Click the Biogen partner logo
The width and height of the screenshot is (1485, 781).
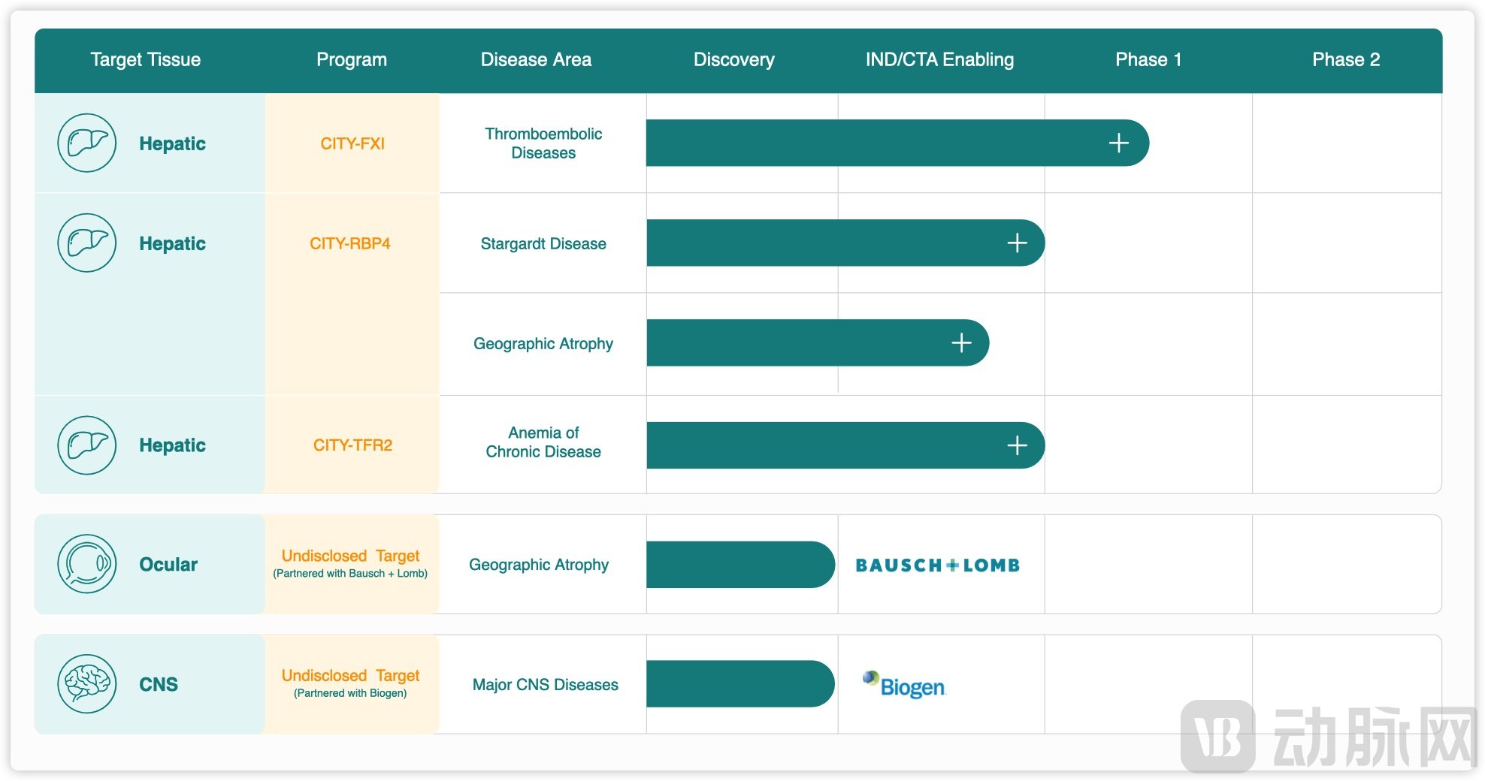click(x=904, y=684)
